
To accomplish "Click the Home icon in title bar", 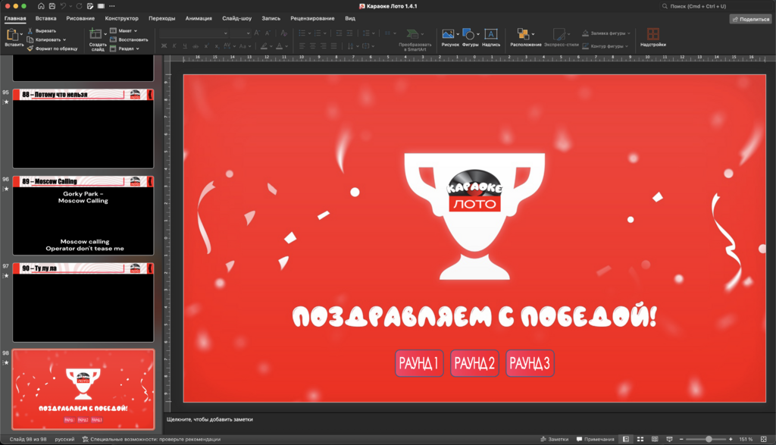I will 41,6.
